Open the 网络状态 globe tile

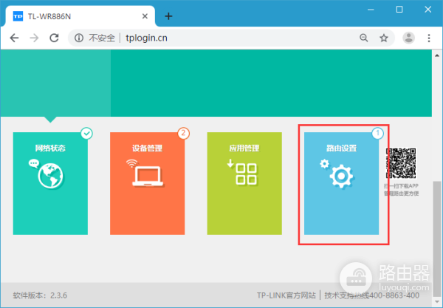pos(50,183)
